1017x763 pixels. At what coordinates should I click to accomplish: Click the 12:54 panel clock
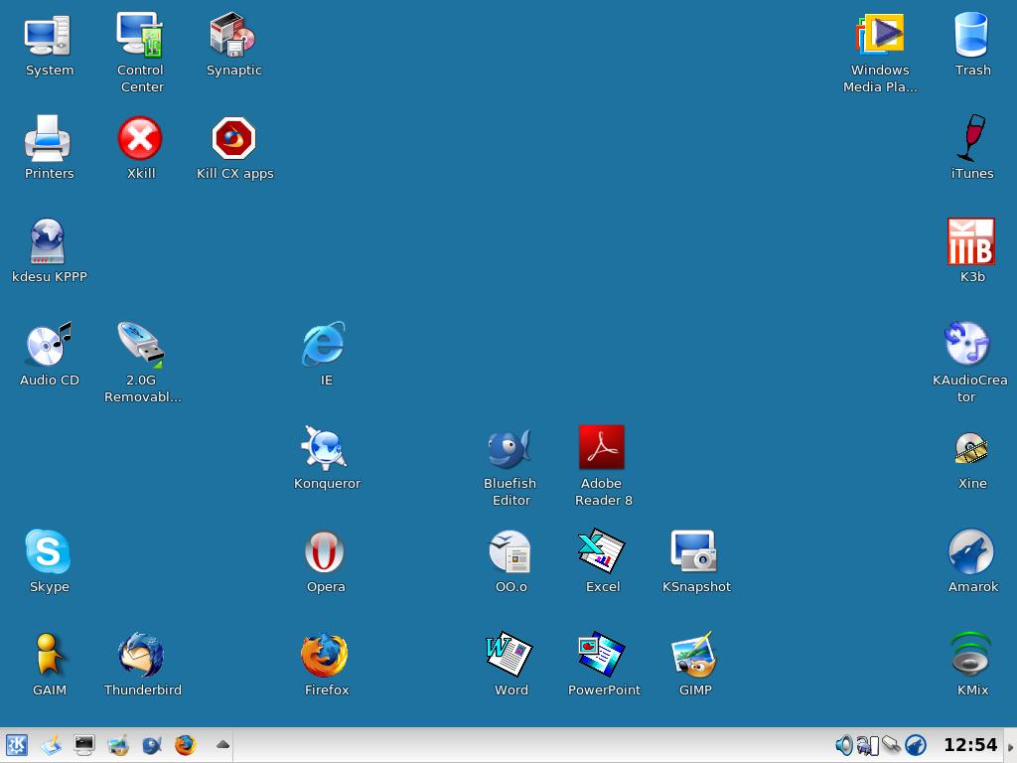click(x=969, y=745)
